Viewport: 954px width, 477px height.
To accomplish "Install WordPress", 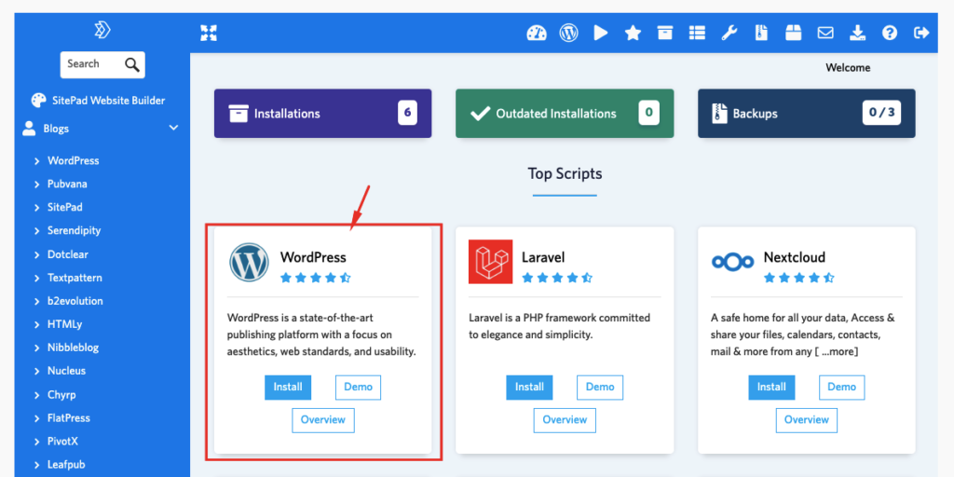I will [288, 388].
